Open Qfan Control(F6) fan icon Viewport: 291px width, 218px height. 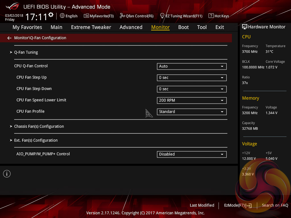pyautogui.click(x=122, y=16)
